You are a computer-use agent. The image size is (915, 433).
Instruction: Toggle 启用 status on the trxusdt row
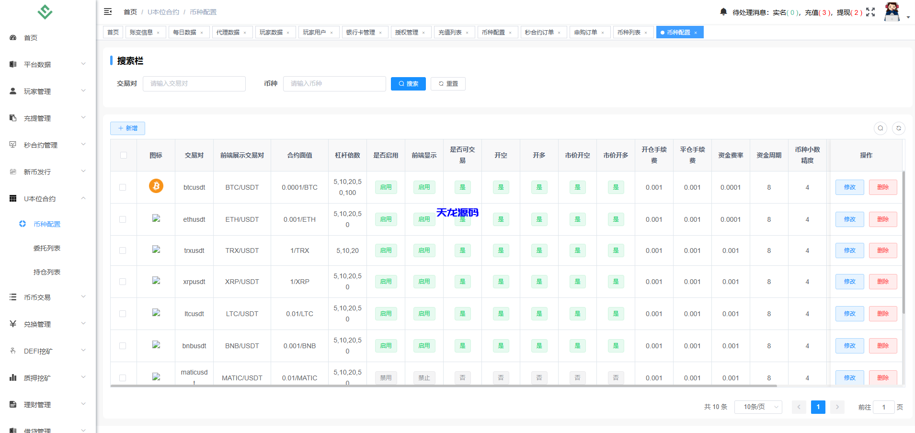click(386, 250)
